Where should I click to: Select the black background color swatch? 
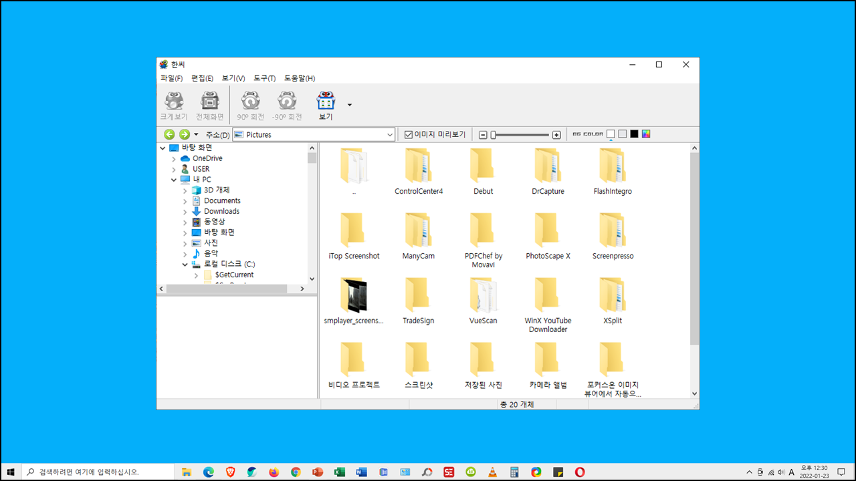634,134
